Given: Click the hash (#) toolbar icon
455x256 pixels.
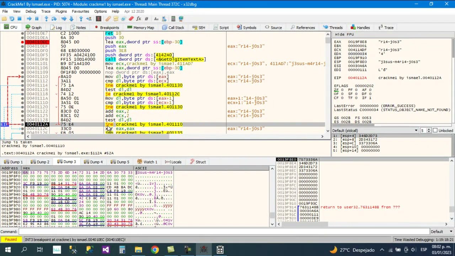Looking at the screenshot, I should click(146, 18).
